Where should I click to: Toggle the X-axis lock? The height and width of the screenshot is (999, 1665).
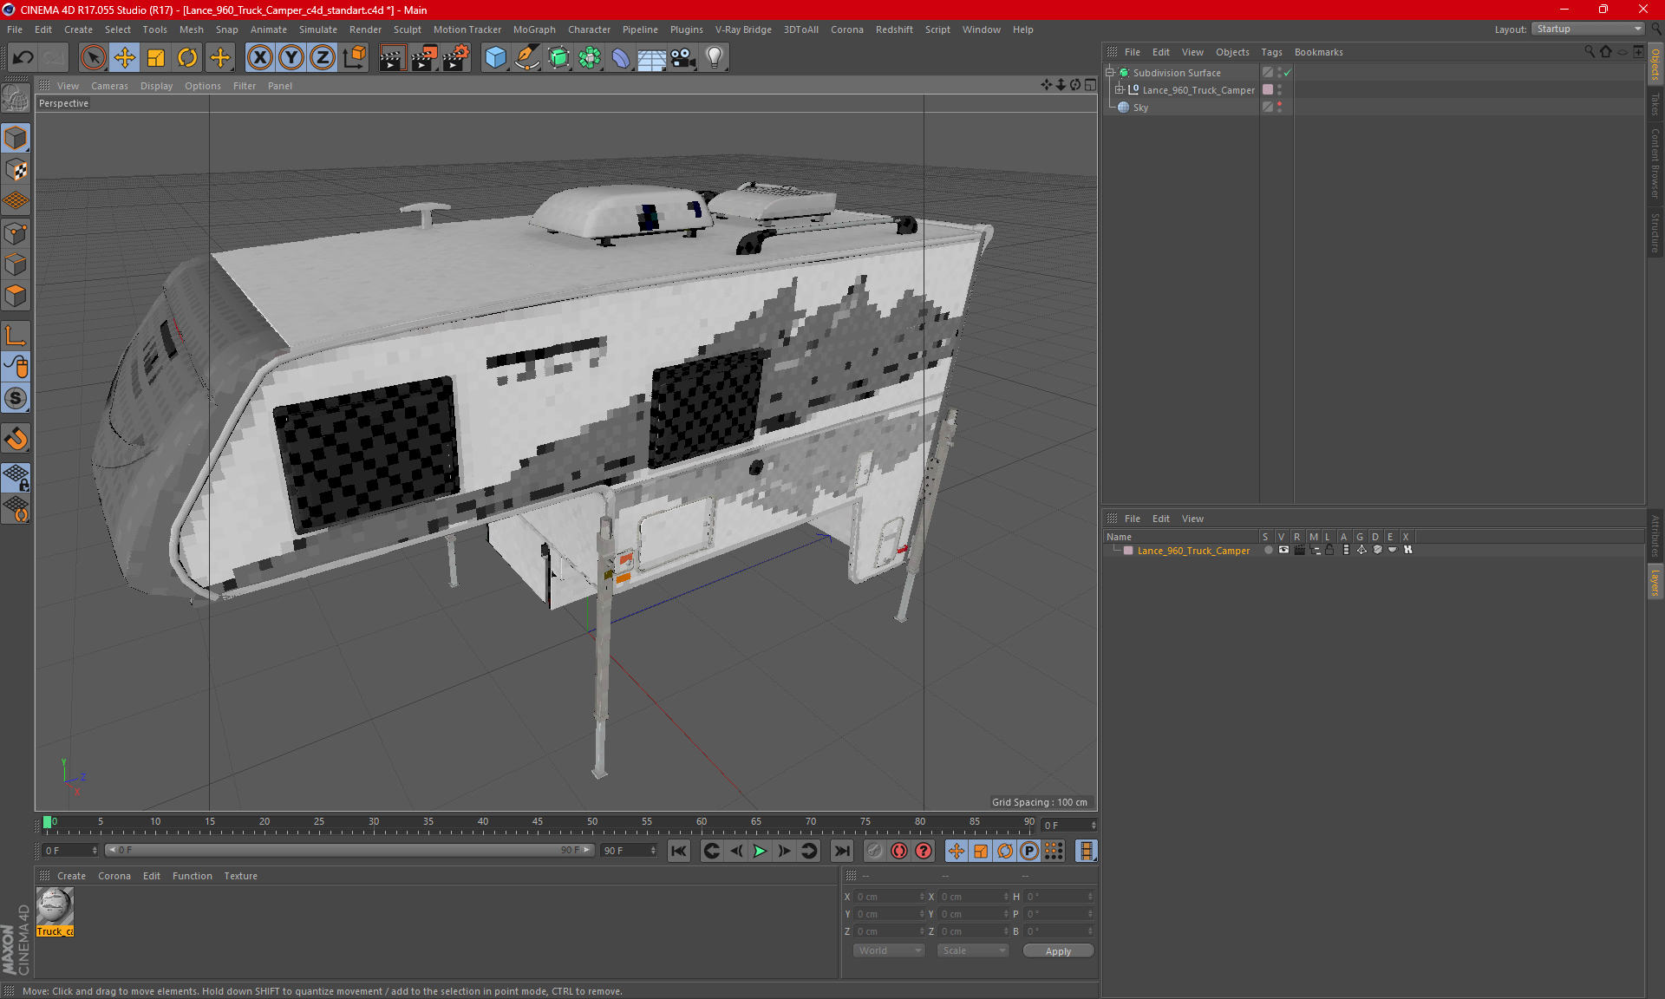tap(259, 57)
